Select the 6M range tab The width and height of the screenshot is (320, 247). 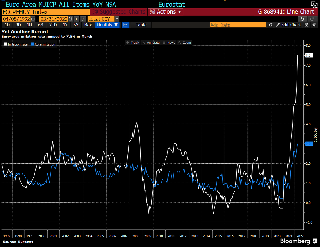pos(41,25)
